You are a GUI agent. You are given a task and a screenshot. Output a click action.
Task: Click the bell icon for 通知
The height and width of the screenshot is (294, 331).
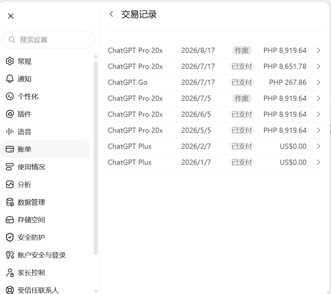point(10,79)
